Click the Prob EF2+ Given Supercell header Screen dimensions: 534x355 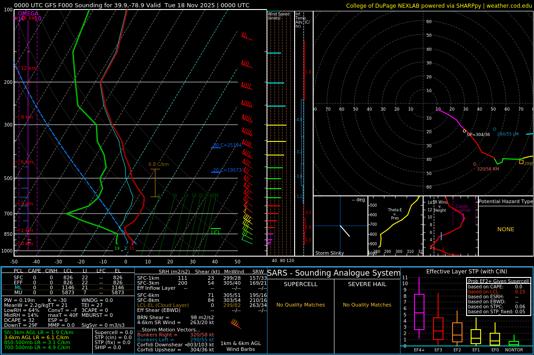pos(499,281)
